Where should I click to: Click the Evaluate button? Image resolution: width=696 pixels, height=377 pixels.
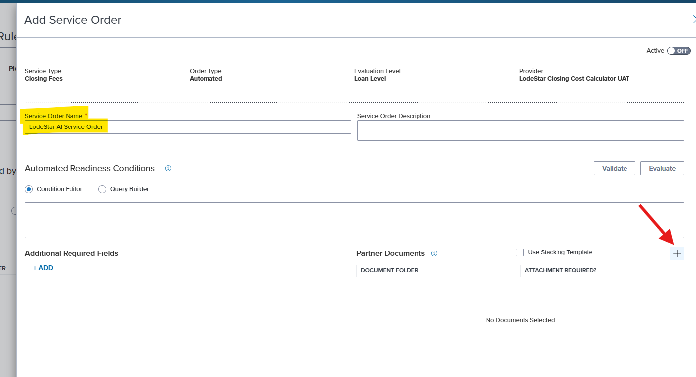(662, 168)
